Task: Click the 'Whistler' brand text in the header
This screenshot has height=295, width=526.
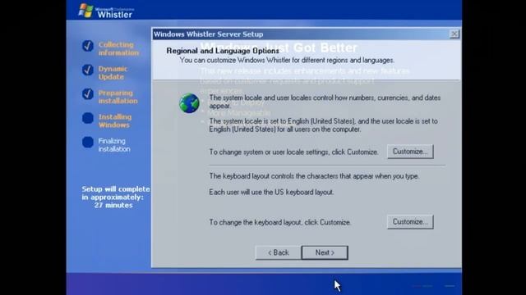Action: point(115,15)
